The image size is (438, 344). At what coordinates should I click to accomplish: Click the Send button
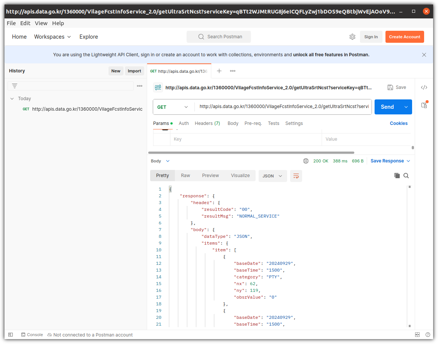[387, 107]
